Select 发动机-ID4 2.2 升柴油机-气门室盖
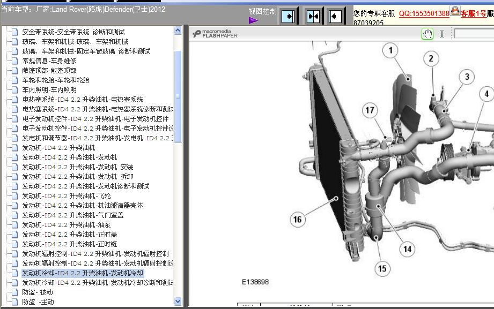Screen dimensions: 494x309 (x=73, y=215)
